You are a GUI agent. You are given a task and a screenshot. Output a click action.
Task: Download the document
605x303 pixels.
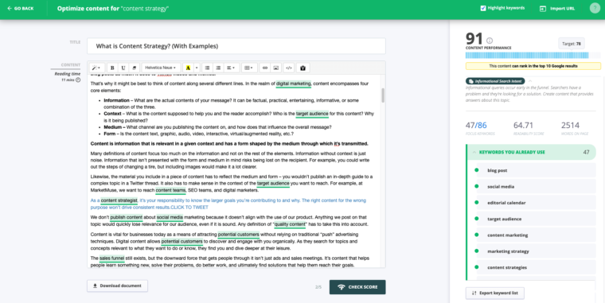pyautogui.click(x=117, y=286)
